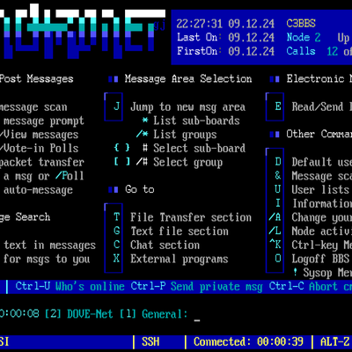Viewport: 352px width, 352px height.
Task: Click the '[2] DOVE-Net' group in prompt
Action: pos(78,314)
